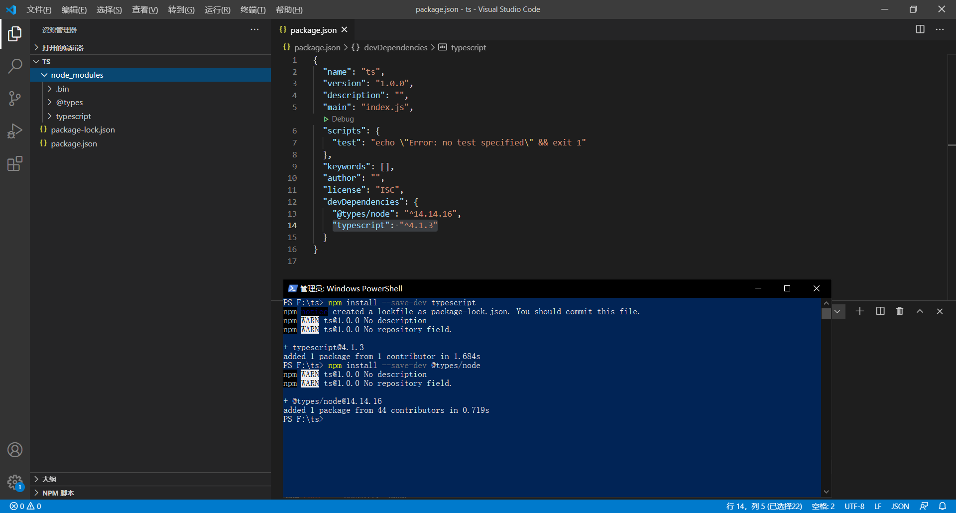956x513 pixels.
Task: Change file encoding UTF-8
Action: point(854,506)
